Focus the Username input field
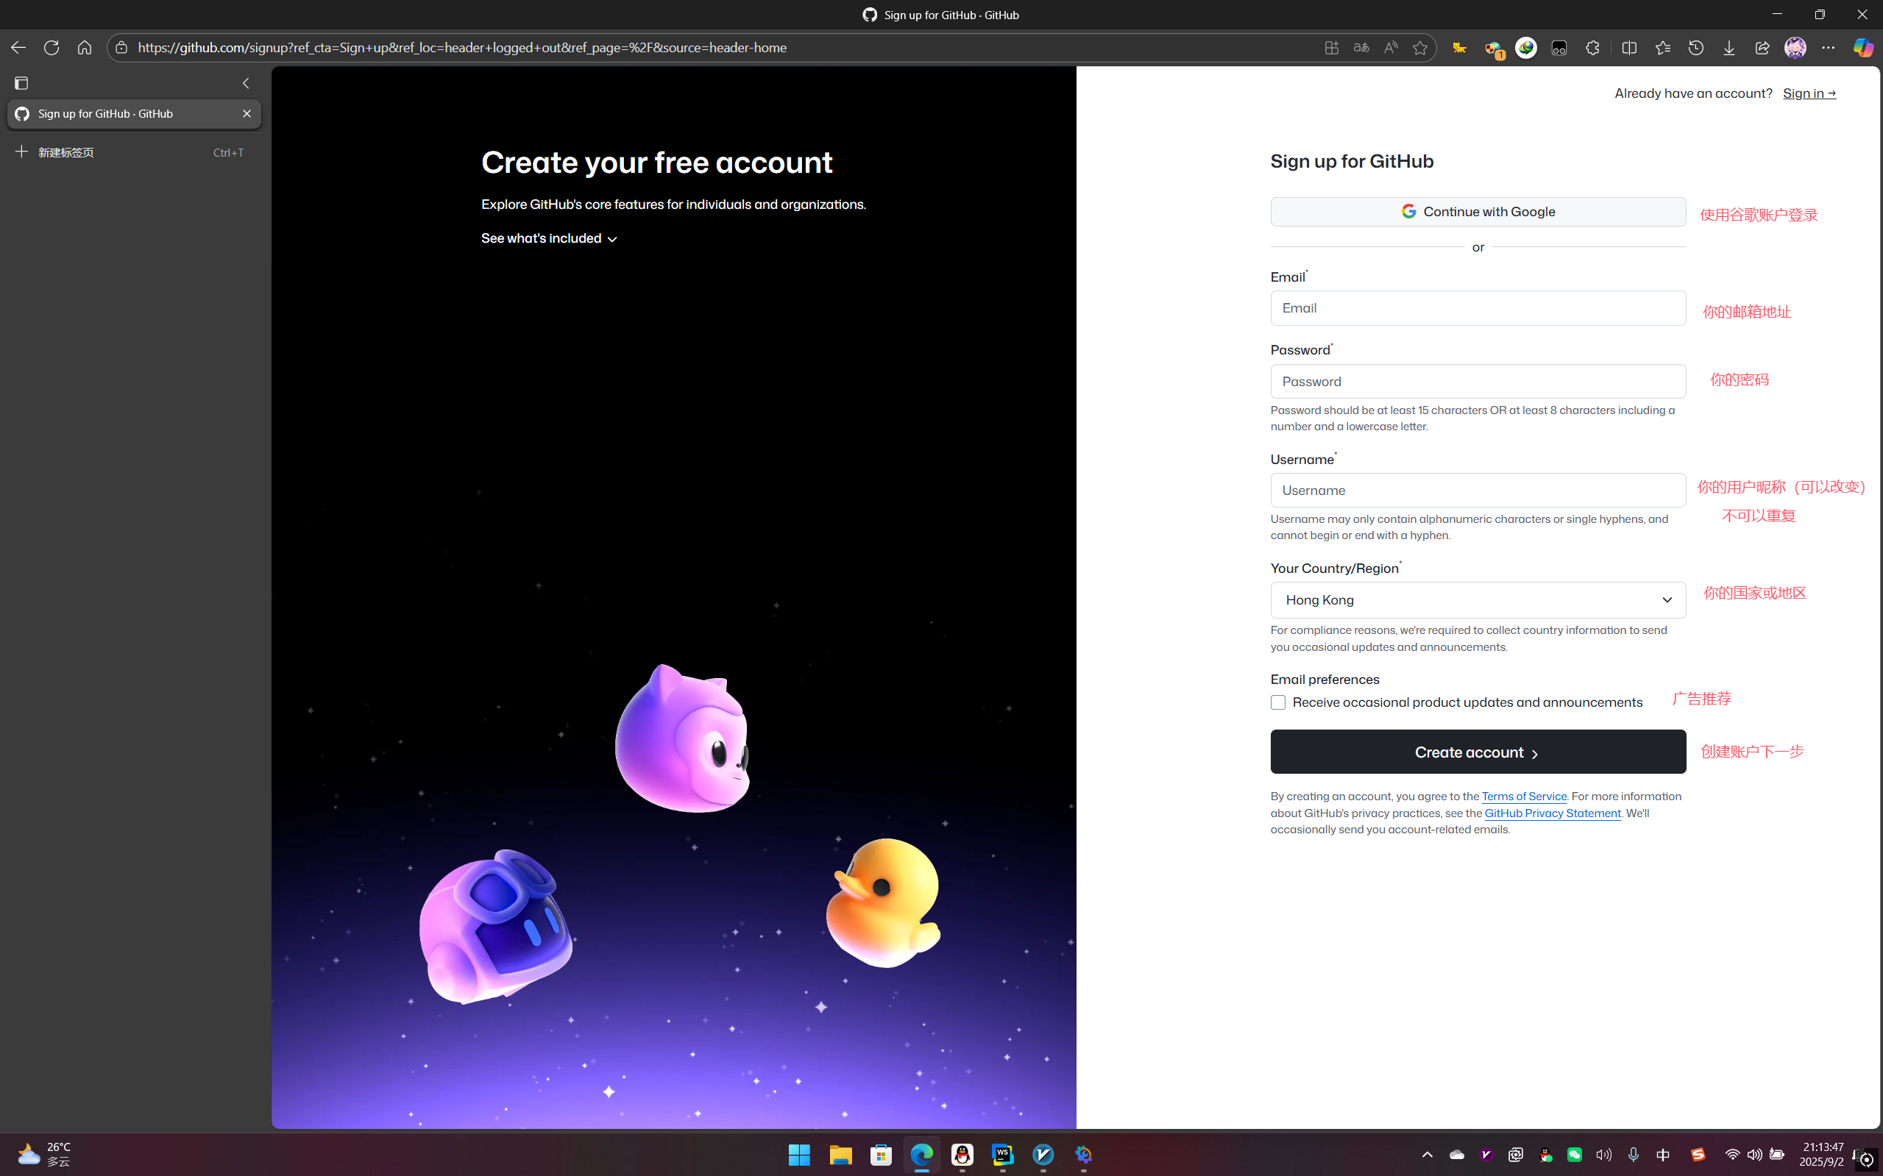The width and height of the screenshot is (1883, 1176). point(1478,490)
